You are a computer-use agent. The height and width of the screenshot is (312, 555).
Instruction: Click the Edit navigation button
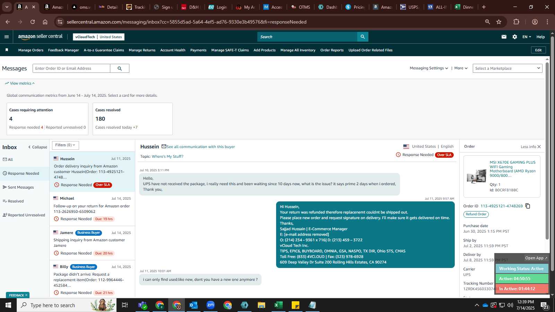[538, 50]
